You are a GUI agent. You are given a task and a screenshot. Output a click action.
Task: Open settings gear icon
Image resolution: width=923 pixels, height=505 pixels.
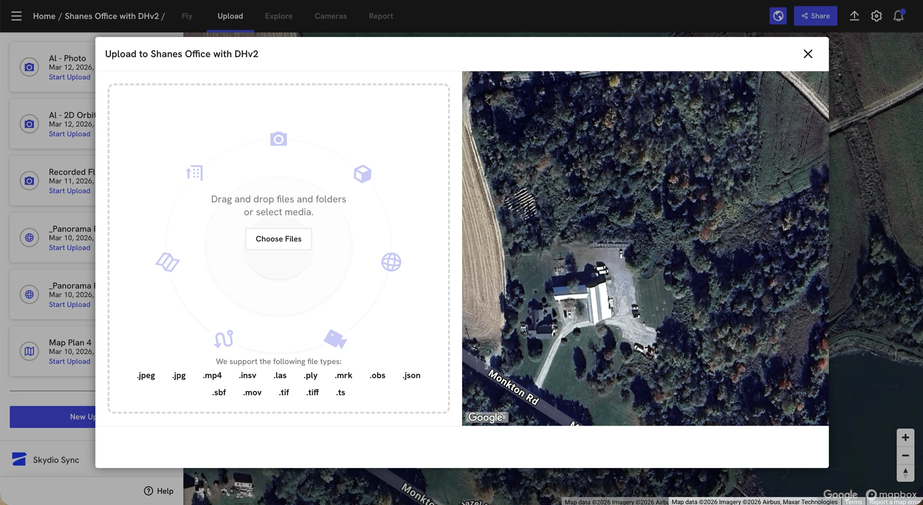(x=876, y=16)
